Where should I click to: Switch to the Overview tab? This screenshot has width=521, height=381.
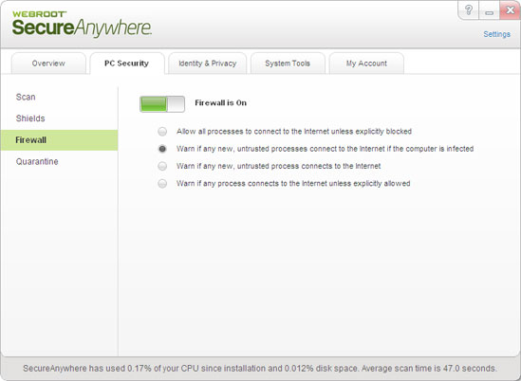pos(48,63)
